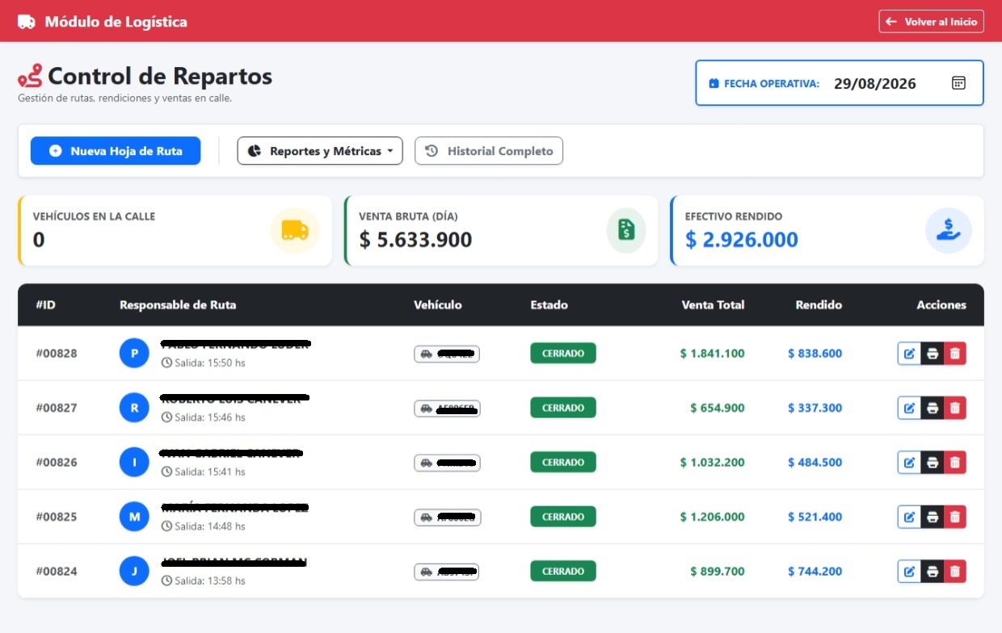Print route sheet #00826
The width and height of the screenshot is (1002, 633).
click(933, 463)
